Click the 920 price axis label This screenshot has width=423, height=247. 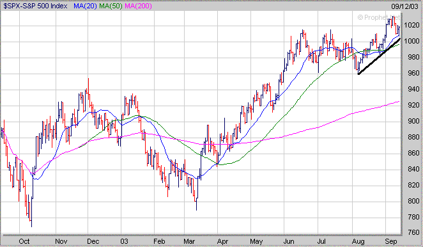[x=413, y=105]
